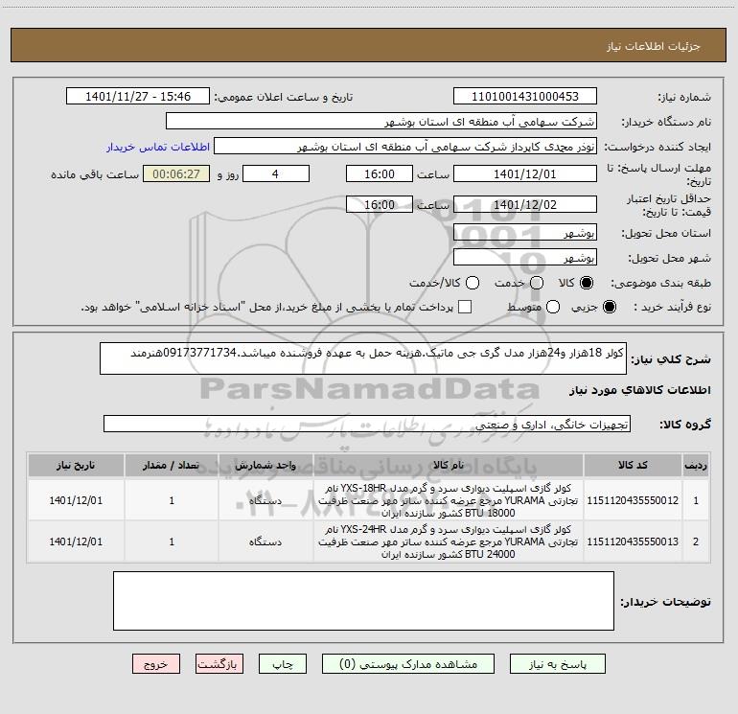Screen dimensions: 738x714
Task: Click the remaining days field showing 4
Action: 276,173
